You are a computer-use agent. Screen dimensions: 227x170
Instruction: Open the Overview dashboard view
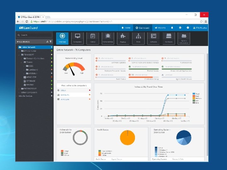tap(62, 38)
